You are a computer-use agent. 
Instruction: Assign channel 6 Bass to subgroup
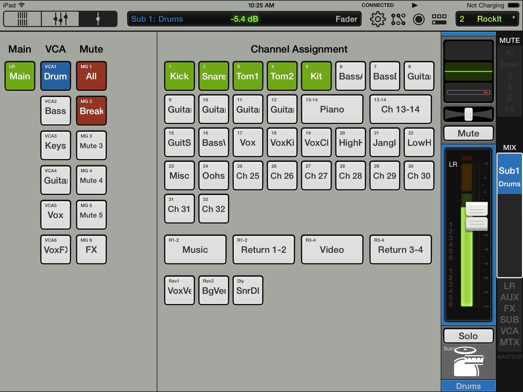[x=350, y=76]
